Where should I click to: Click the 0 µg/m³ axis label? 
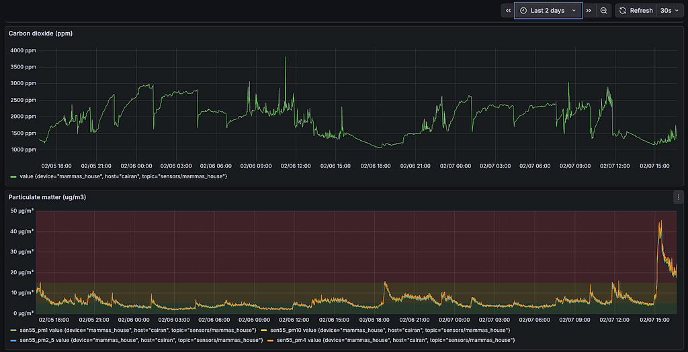(23, 314)
